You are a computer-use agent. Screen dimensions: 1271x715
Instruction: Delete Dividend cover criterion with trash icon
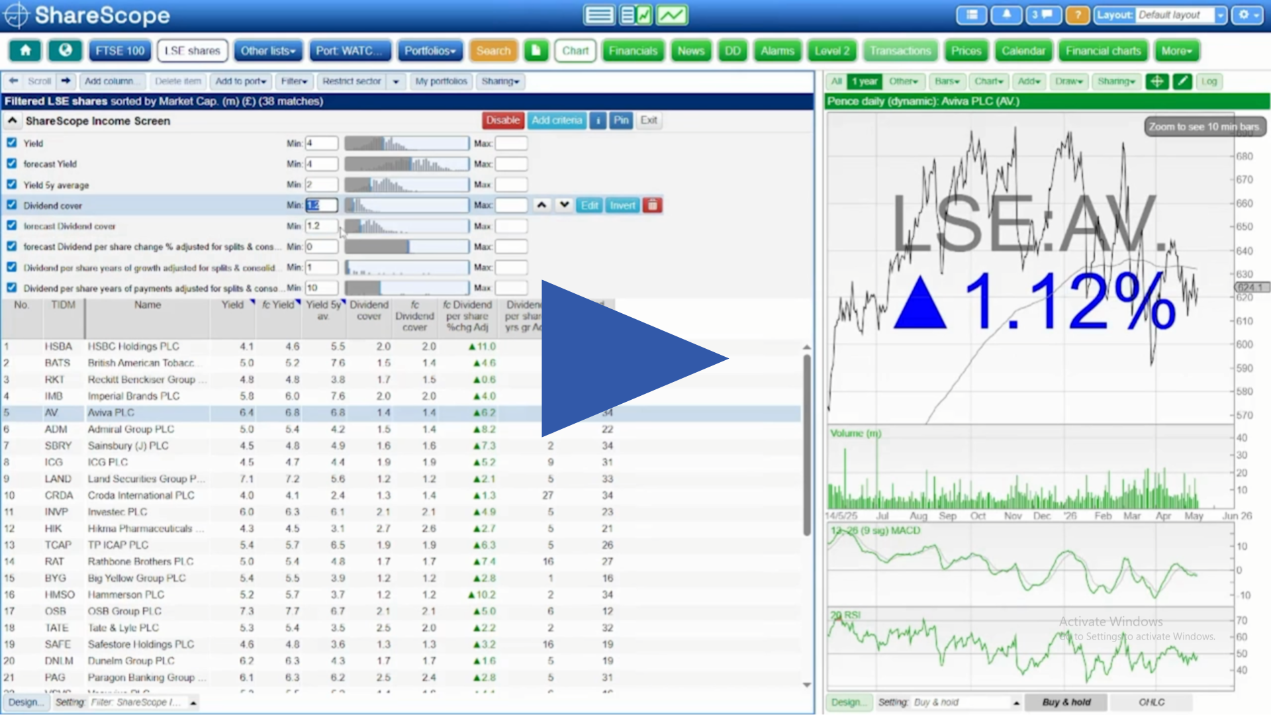(x=652, y=205)
